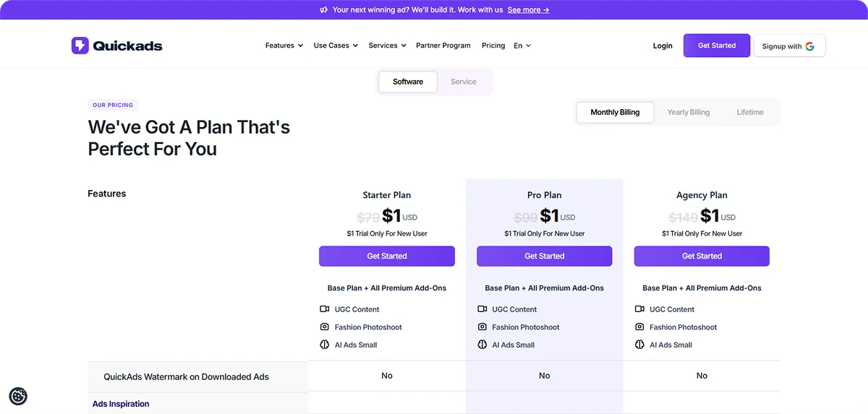The height and width of the screenshot is (414, 868).
Task: Switch to Software pricing tab
Action: (408, 82)
